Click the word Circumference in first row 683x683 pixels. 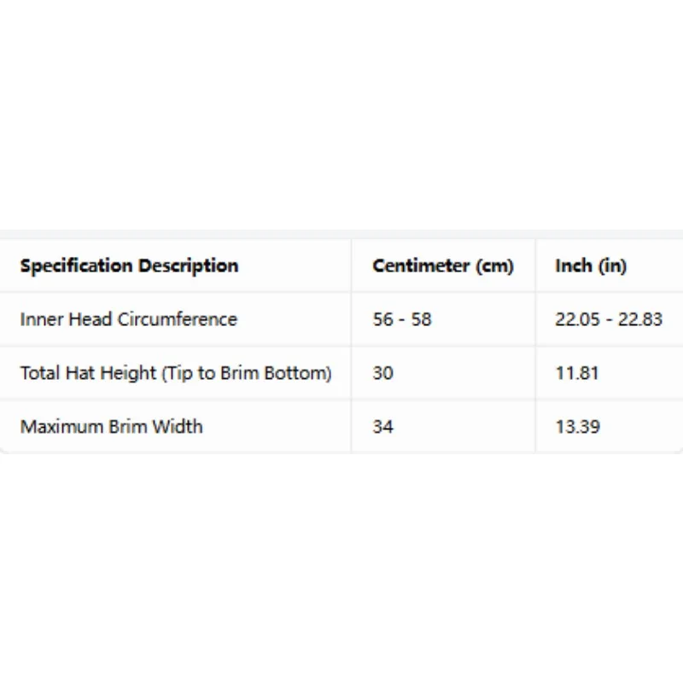(x=178, y=318)
